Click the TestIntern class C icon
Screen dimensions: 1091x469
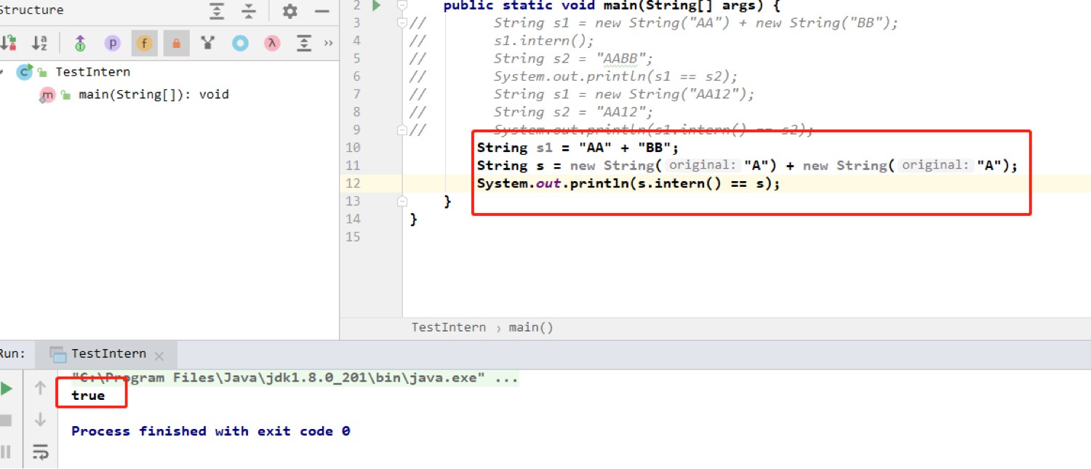pos(25,71)
